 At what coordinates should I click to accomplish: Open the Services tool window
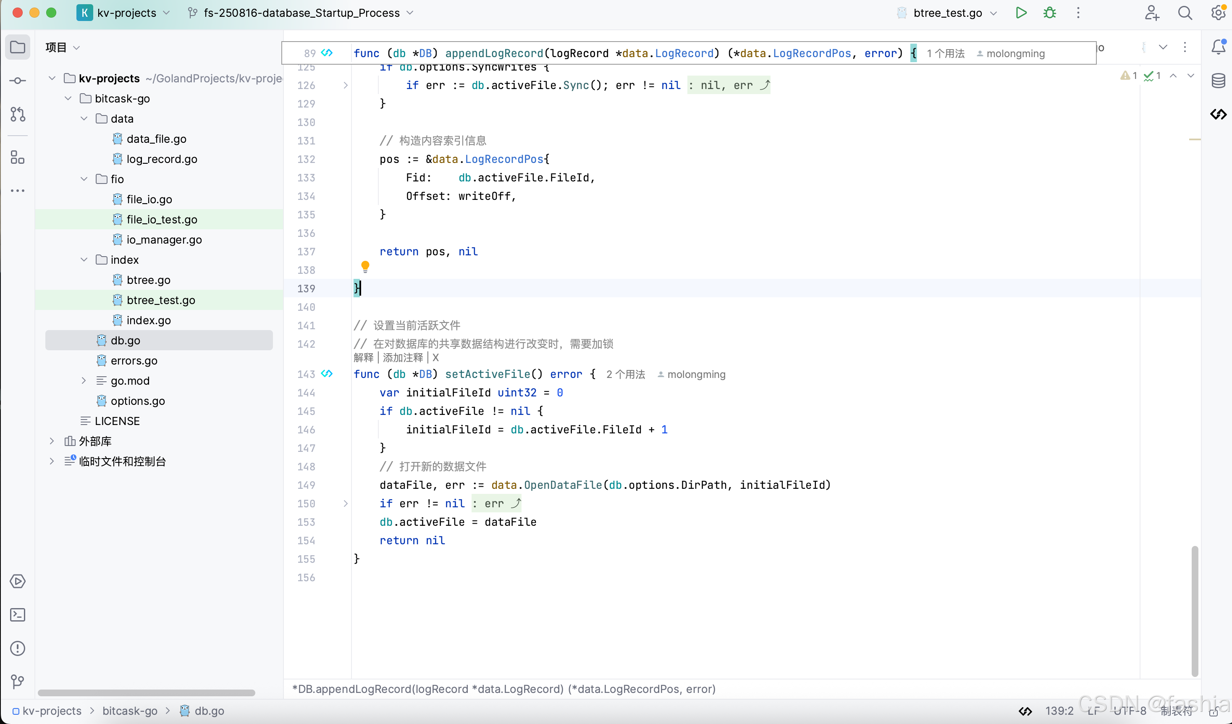pyautogui.click(x=18, y=582)
